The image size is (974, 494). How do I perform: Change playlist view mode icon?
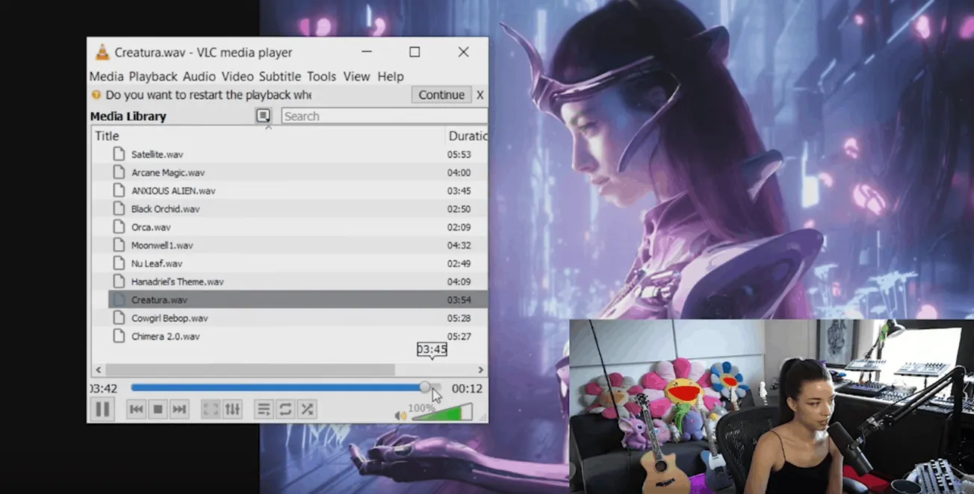(263, 116)
